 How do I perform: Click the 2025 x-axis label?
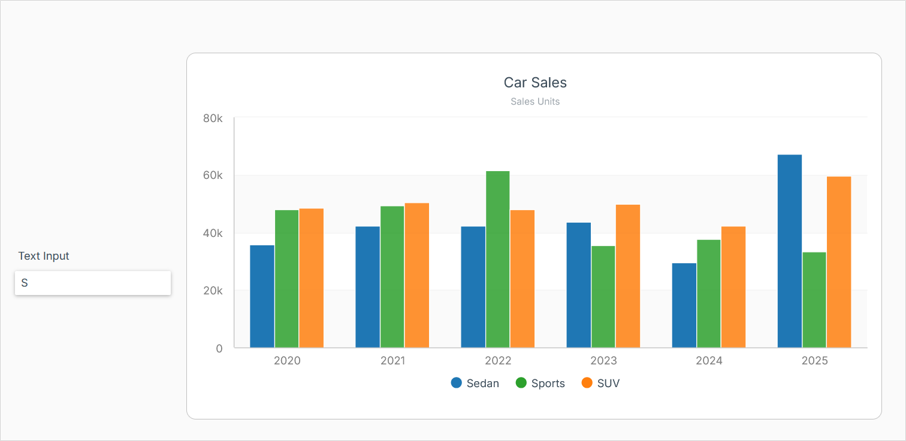[x=814, y=361]
